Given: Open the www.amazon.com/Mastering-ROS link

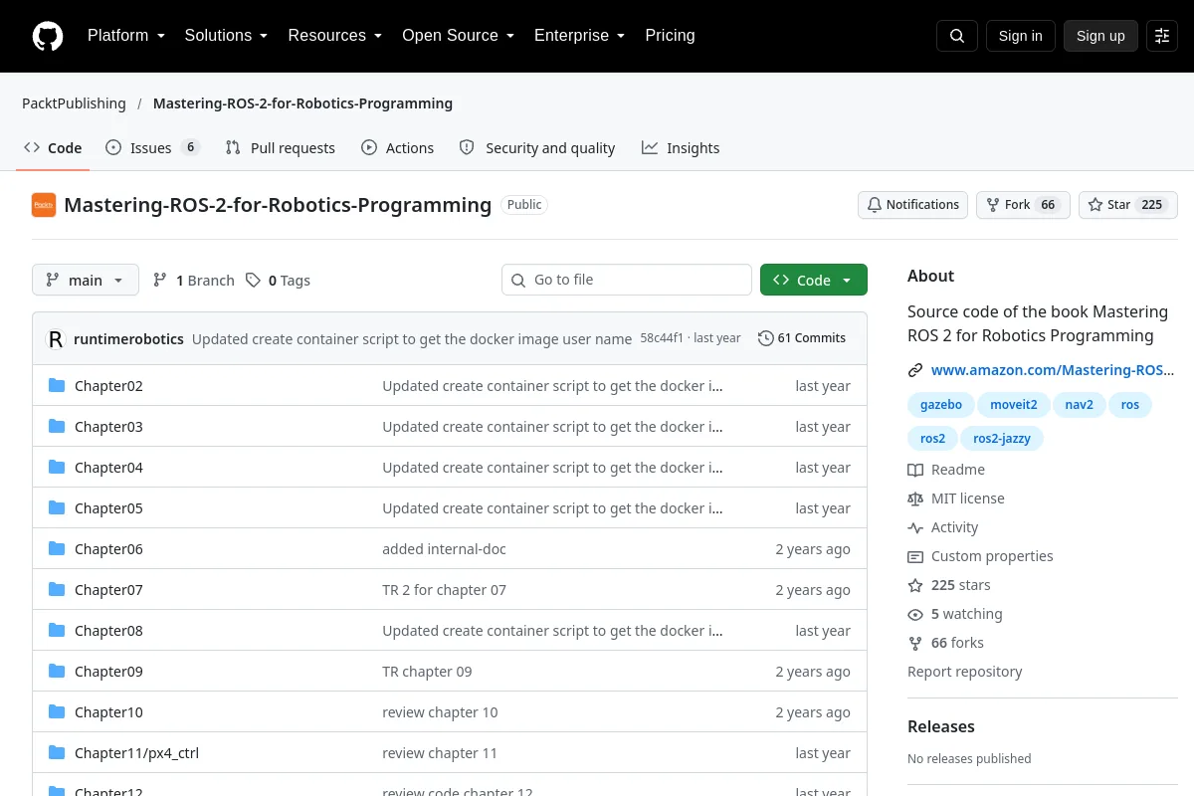Looking at the screenshot, I should [x=1053, y=370].
